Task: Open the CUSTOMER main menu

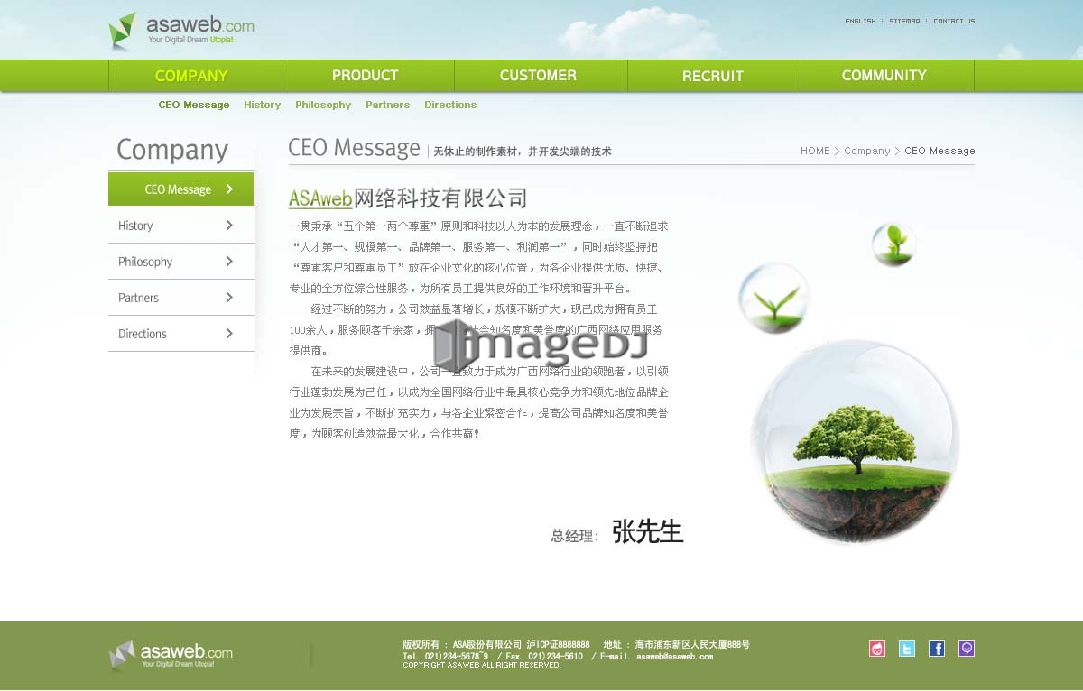Action: 538,76
